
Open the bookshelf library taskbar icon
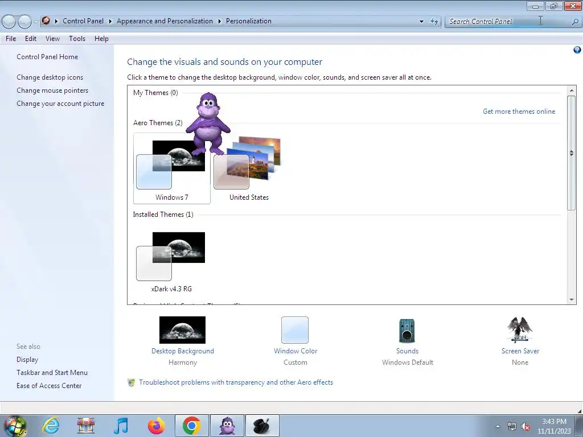85,426
